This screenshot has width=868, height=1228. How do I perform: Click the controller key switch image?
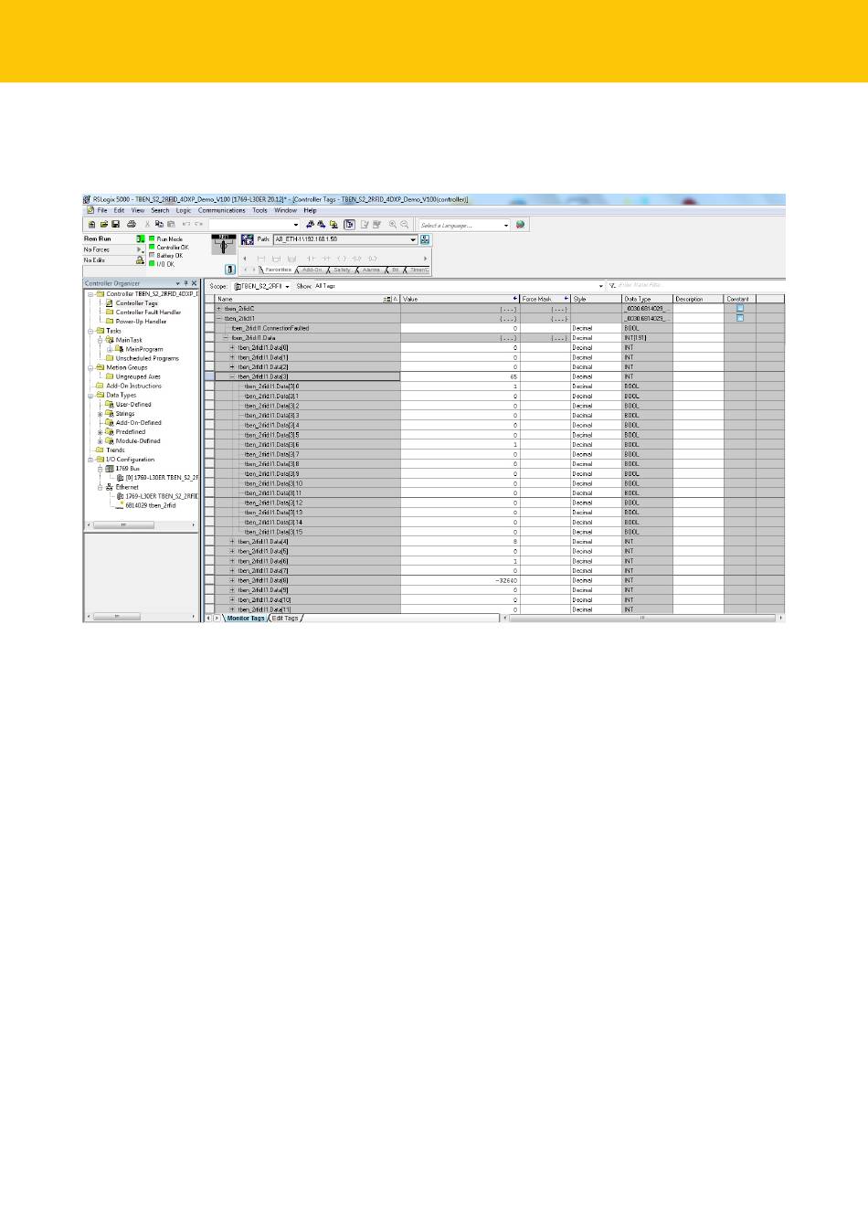click(224, 244)
